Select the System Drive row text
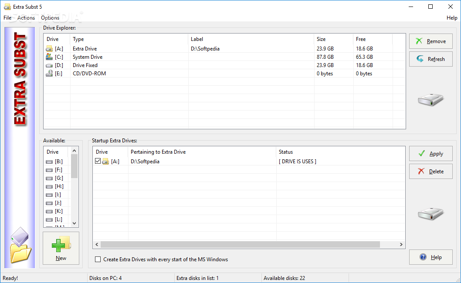 click(88, 57)
